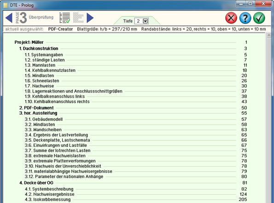Screen dimensions: 274x203
Task: Select the 1. Dachkonstruktion entry
Action: [39, 49]
